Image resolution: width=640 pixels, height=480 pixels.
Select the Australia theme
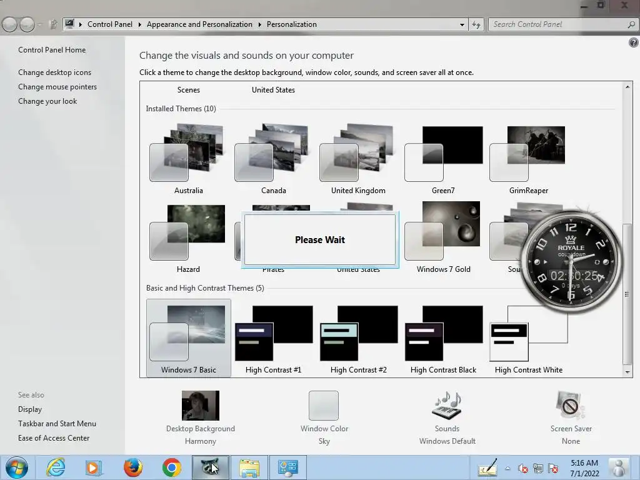coord(188,159)
